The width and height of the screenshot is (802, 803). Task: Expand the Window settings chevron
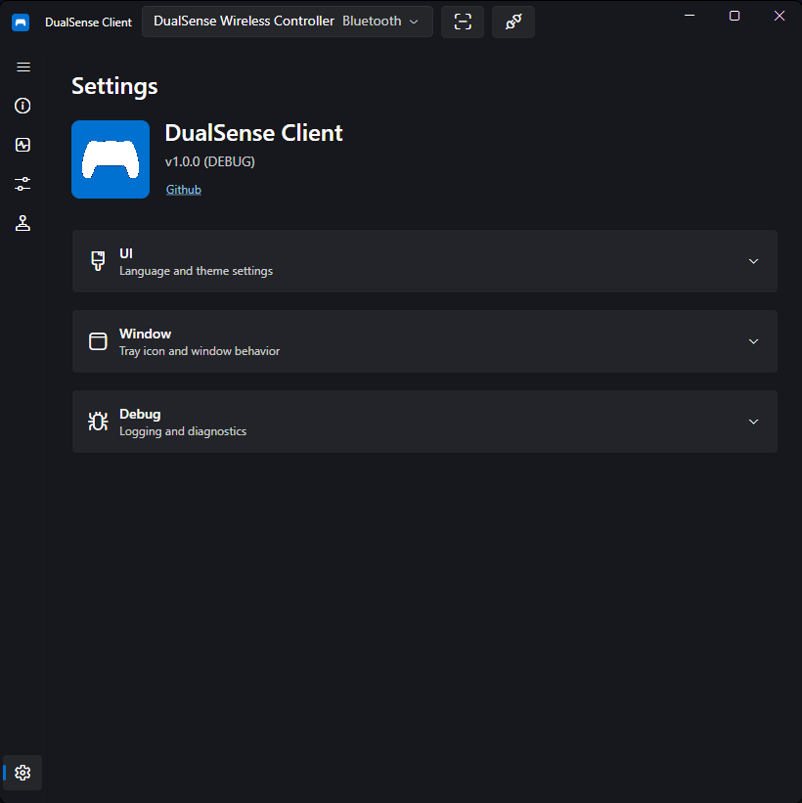pos(753,341)
